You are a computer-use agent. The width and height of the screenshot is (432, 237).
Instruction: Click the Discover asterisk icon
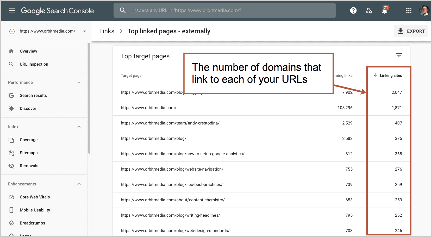click(11, 108)
